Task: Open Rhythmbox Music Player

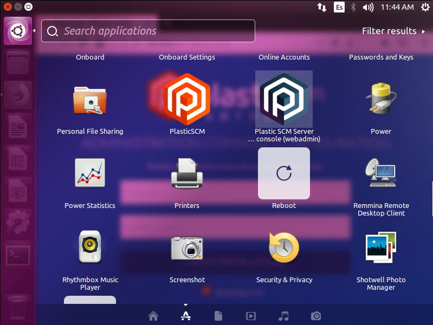Action: tap(90, 246)
